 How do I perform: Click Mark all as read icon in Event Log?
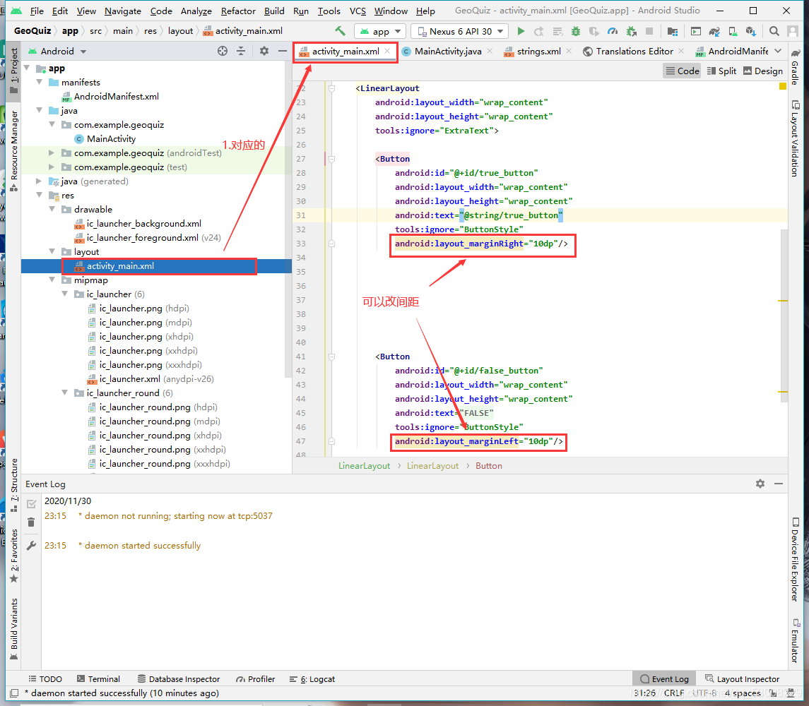(x=31, y=504)
